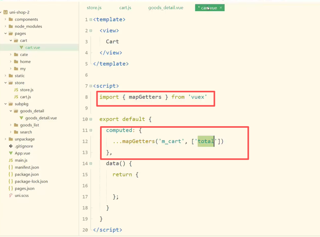The image size is (320, 237).
Task: Click the braces icon beside manifest.json
Action: (11, 167)
